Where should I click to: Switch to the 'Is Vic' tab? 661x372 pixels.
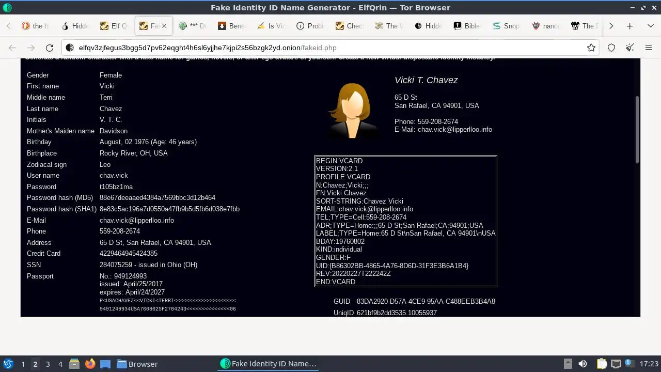[271, 26]
